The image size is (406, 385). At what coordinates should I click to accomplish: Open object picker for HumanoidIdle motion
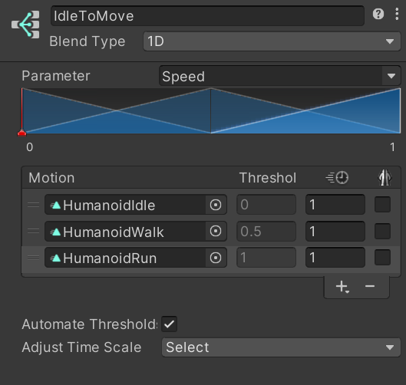click(216, 205)
